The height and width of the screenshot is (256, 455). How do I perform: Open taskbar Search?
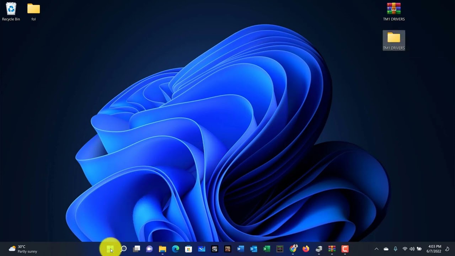click(123, 249)
